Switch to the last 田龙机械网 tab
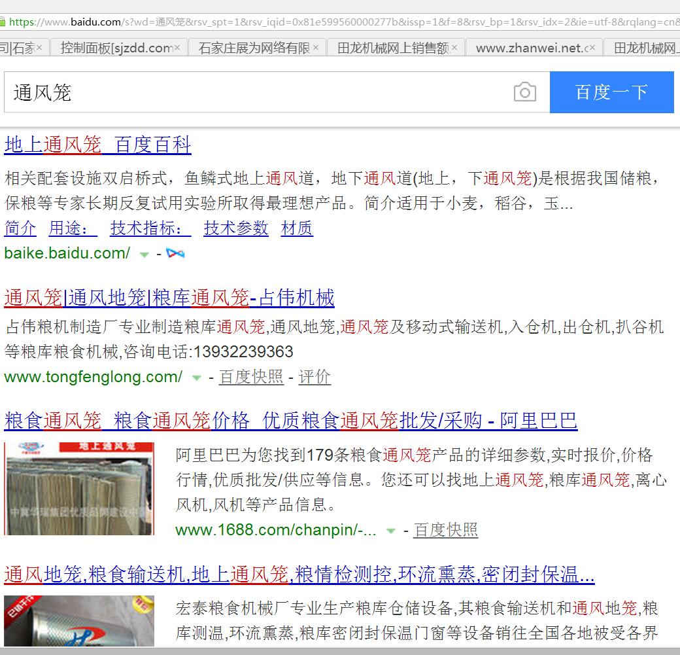The height and width of the screenshot is (655, 680). tap(642, 48)
